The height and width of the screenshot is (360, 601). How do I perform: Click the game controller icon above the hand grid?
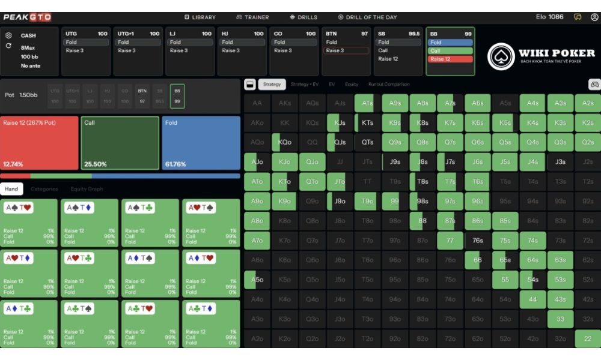click(594, 85)
